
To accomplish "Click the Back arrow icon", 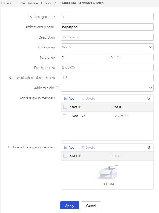I will pyautogui.click(x=2, y=3).
